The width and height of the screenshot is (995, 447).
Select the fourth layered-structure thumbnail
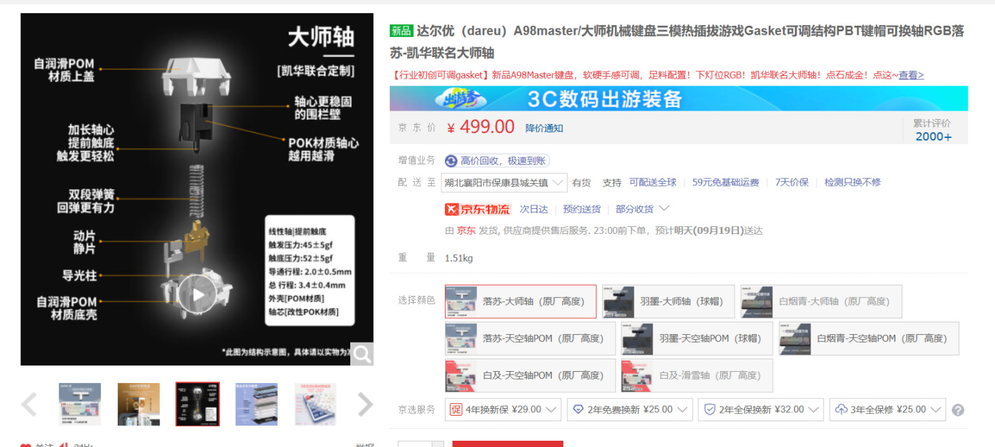(256, 404)
